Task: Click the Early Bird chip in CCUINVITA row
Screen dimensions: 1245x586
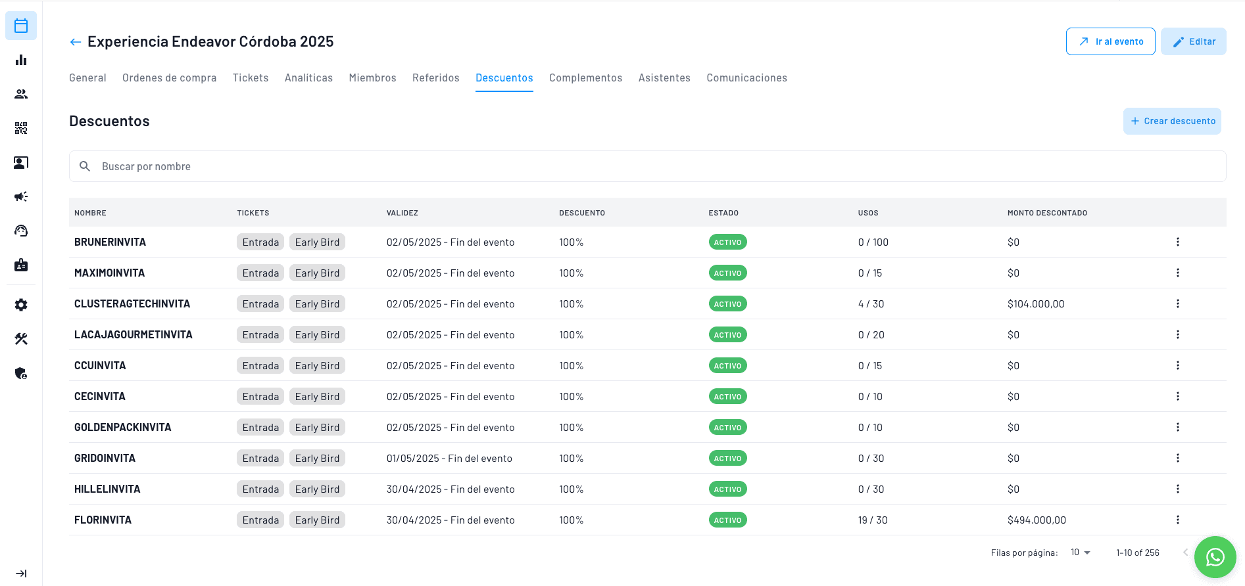Action: (x=317, y=365)
